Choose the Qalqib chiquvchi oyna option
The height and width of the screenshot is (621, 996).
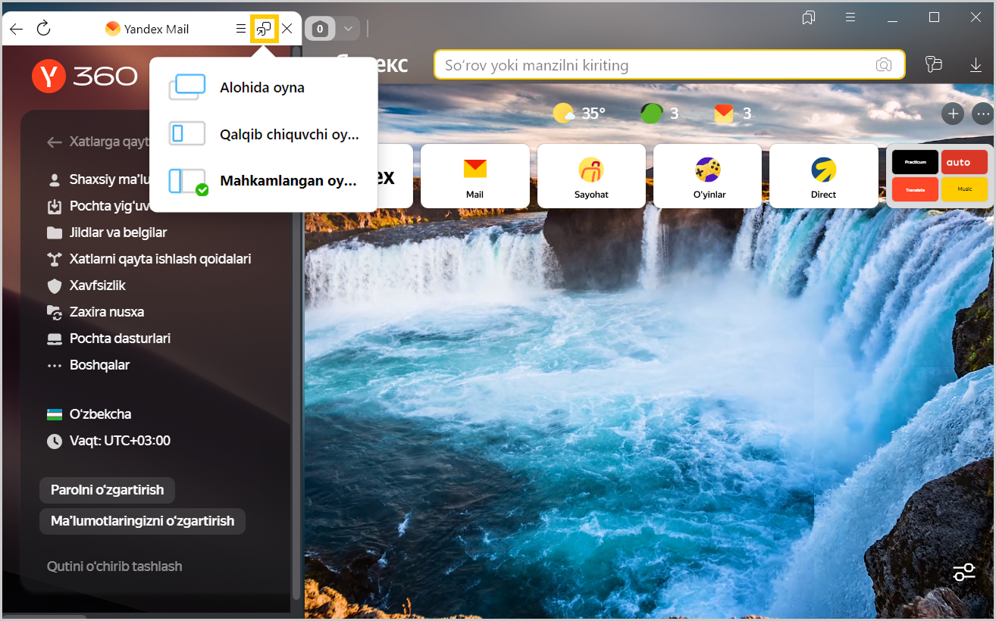point(288,134)
